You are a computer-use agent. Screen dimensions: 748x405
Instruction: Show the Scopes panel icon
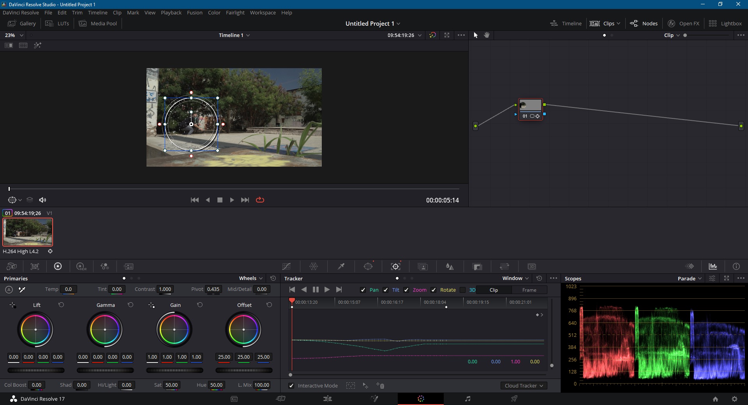tap(713, 266)
